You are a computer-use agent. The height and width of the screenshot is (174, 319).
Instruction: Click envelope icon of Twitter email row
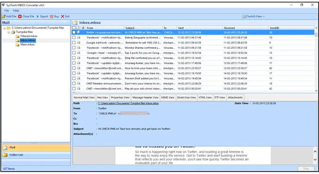pyautogui.click(x=78, y=32)
